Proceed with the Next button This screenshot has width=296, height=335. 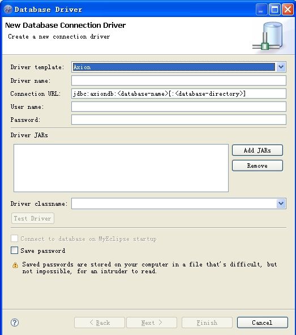click(x=152, y=323)
